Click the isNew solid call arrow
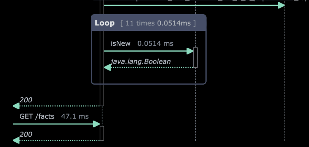309x147 pixels. [x=149, y=51]
